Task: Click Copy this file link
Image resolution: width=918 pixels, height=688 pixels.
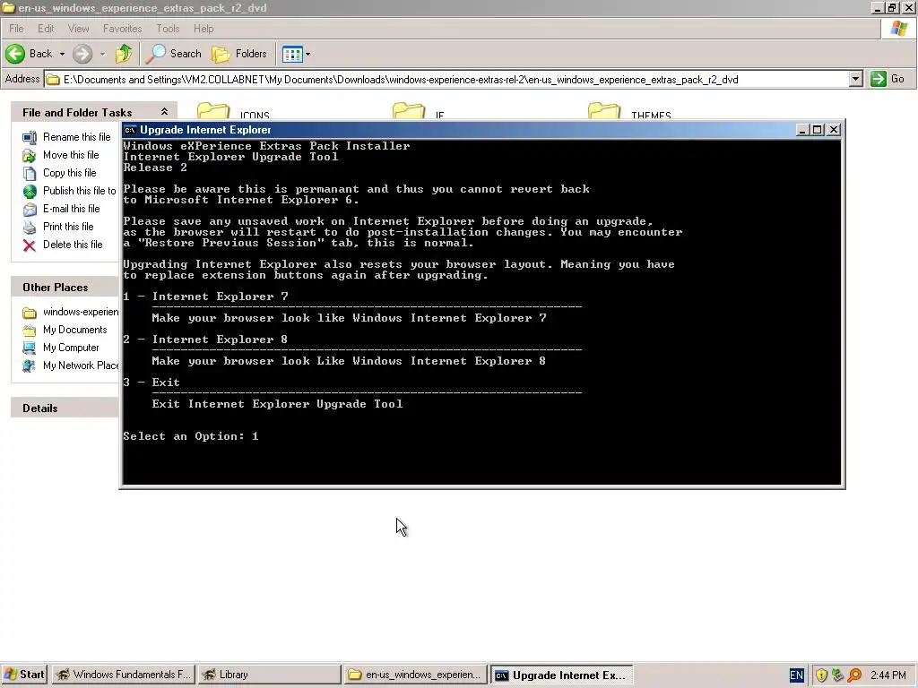Action: 70,173
